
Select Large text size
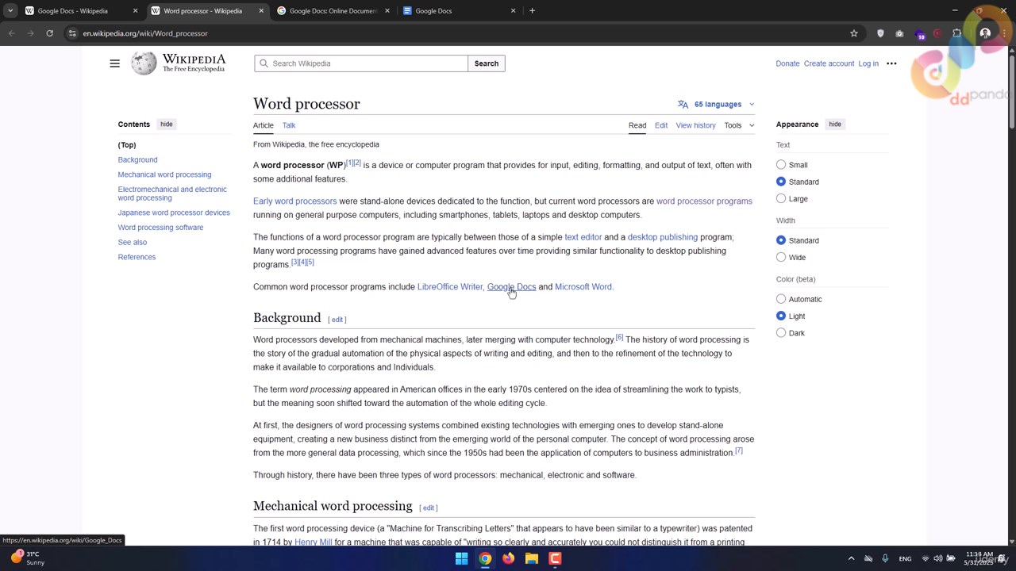[x=781, y=198]
